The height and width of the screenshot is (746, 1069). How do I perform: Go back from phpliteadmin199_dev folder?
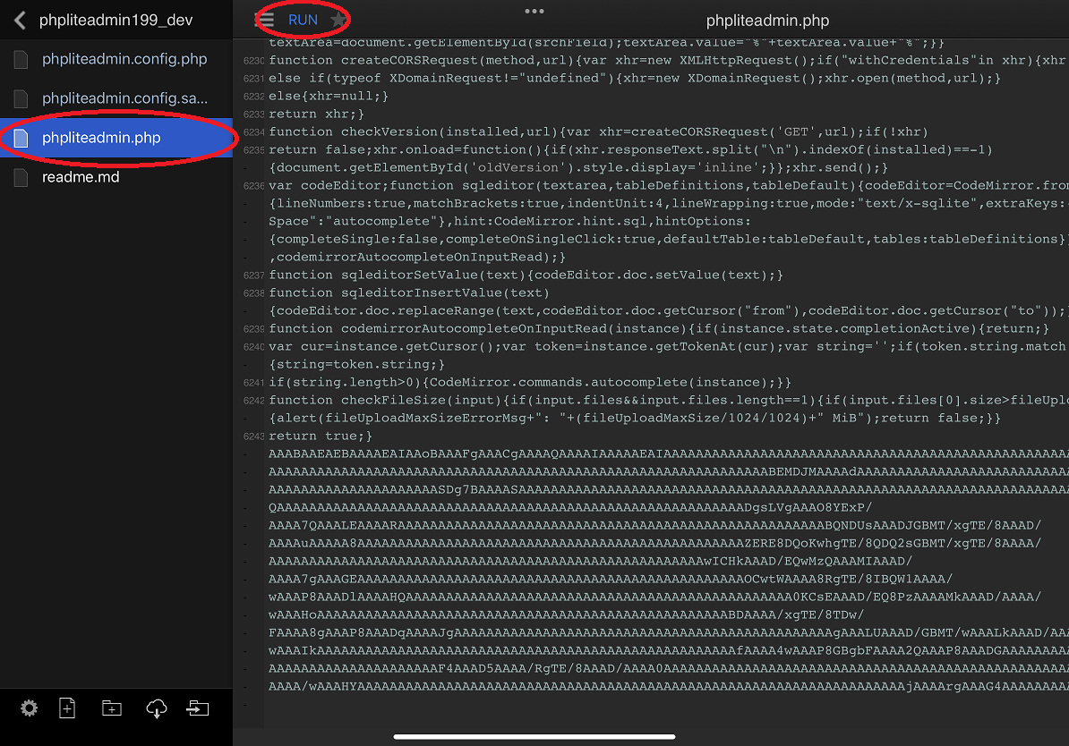point(20,21)
